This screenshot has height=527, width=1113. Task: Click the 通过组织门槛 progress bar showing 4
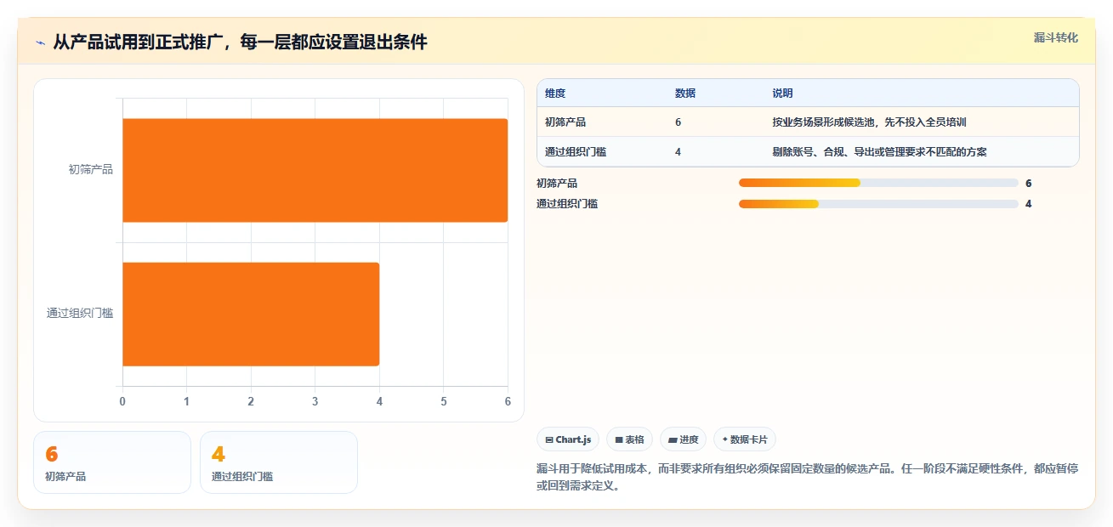[878, 203]
